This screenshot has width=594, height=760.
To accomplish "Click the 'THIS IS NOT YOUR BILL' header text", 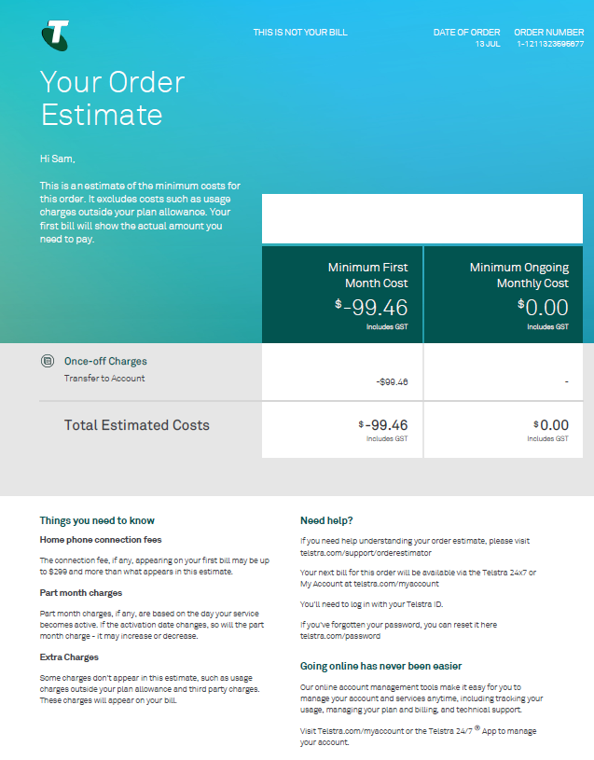I will tap(299, 33).
